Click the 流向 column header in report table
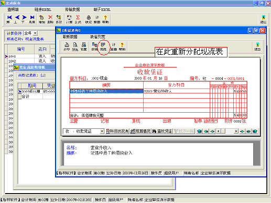Screen dimensions: 271x203 [x=42, y=49]
